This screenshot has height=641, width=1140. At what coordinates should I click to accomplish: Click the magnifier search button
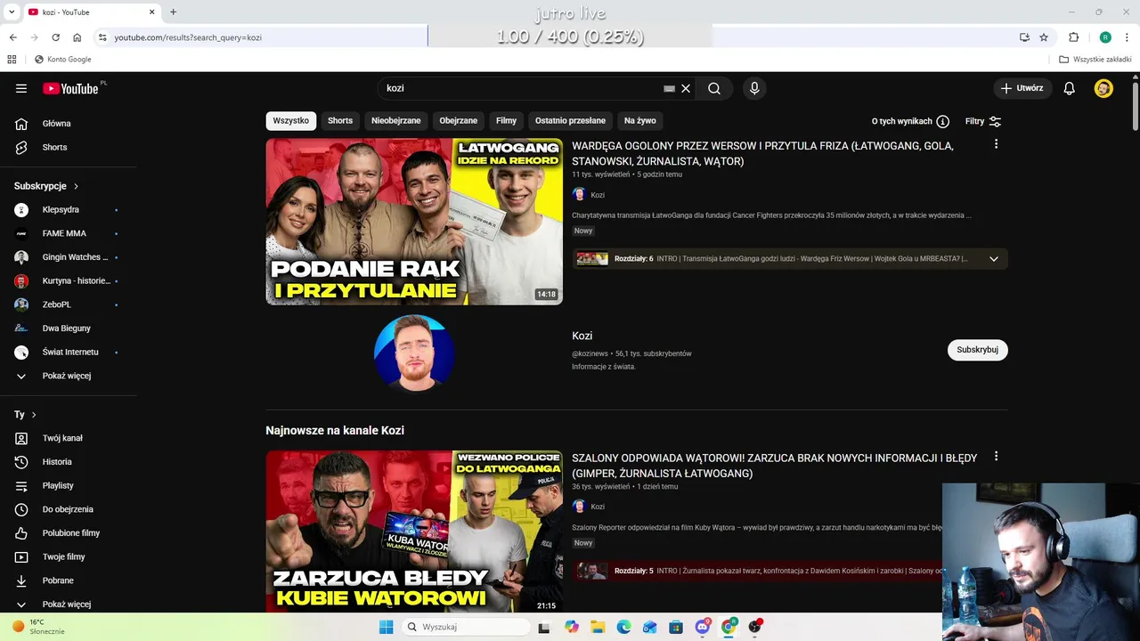pos(714,88)
